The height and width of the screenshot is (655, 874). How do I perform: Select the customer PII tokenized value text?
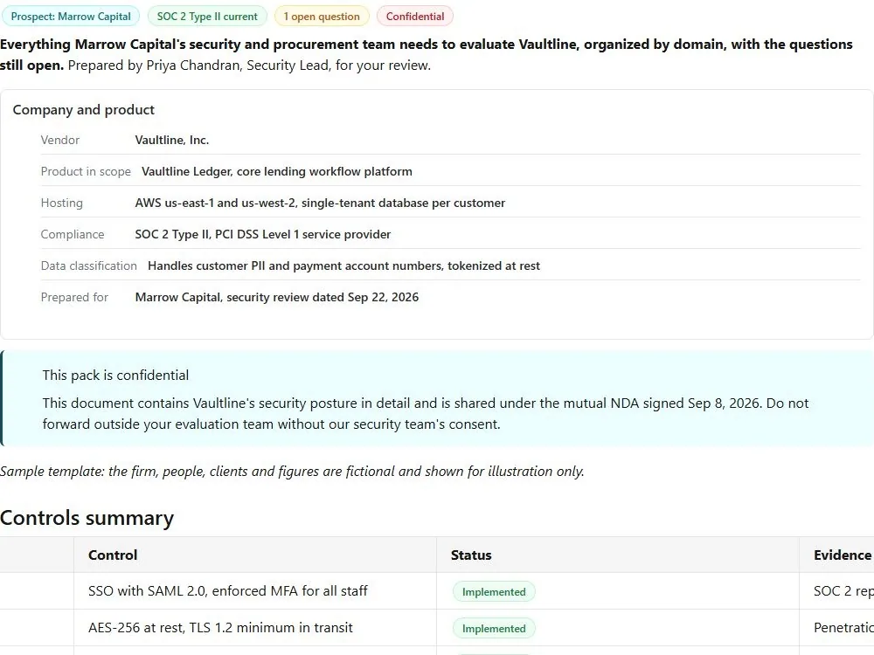point(343,265)
